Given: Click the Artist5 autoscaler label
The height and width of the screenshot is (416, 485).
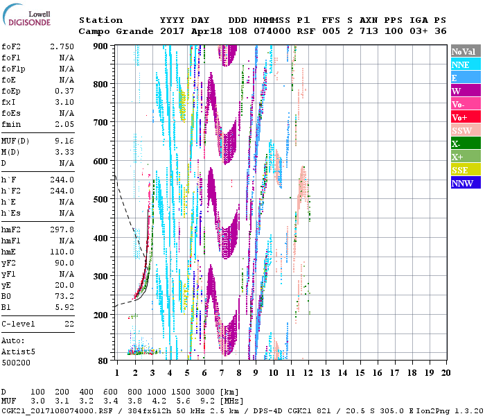Looking at the screenshot, I should point(18,352).
